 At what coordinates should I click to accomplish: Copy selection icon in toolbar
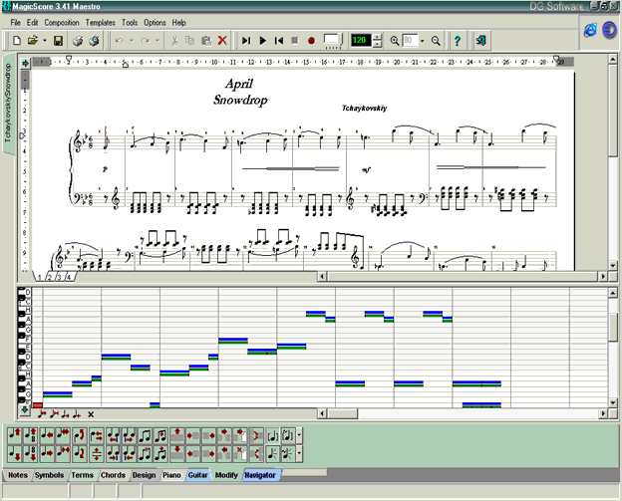point(190,41)
